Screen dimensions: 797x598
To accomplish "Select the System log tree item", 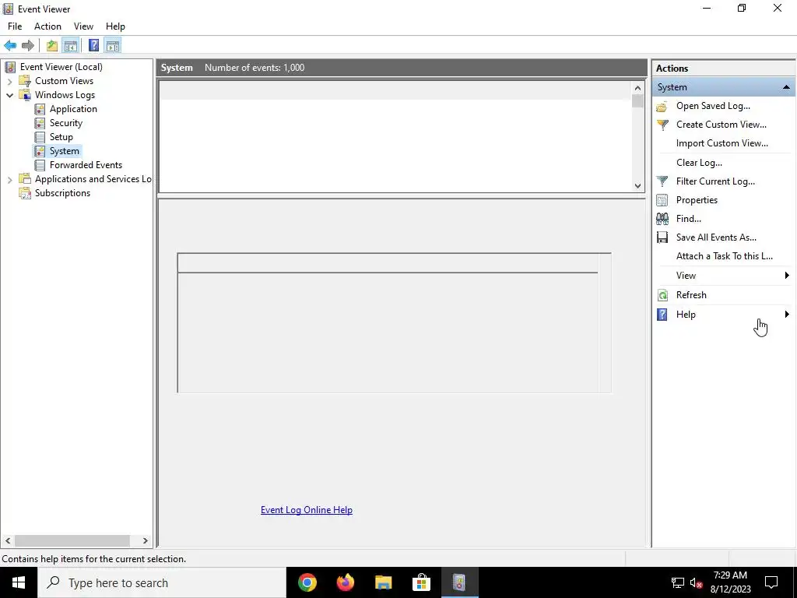I will (64, 151).
